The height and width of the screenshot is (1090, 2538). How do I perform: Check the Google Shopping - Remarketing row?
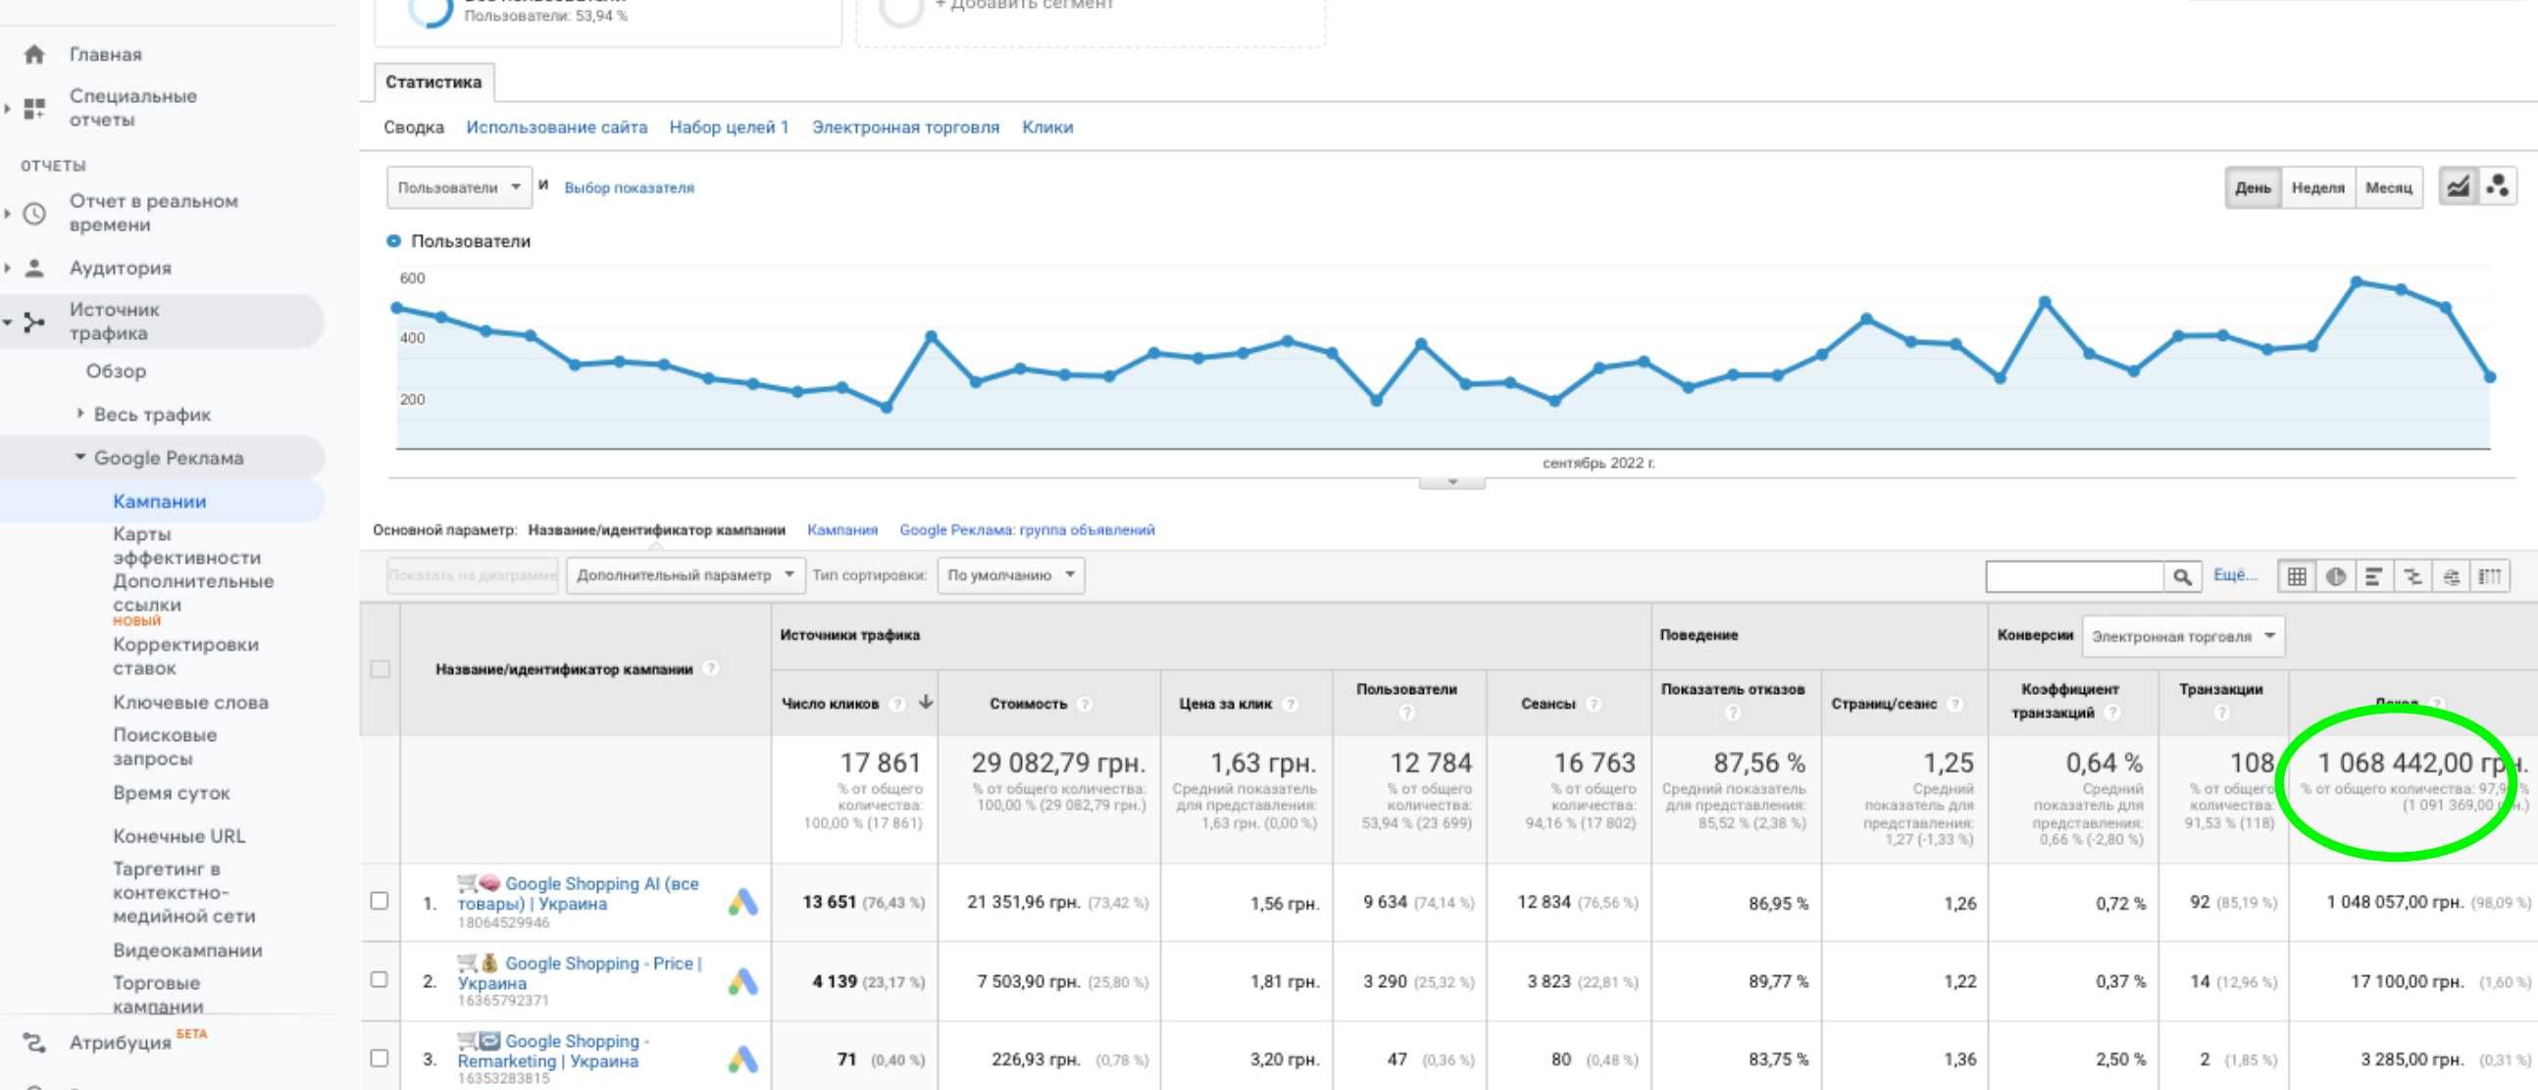[x=380, y=1059]
